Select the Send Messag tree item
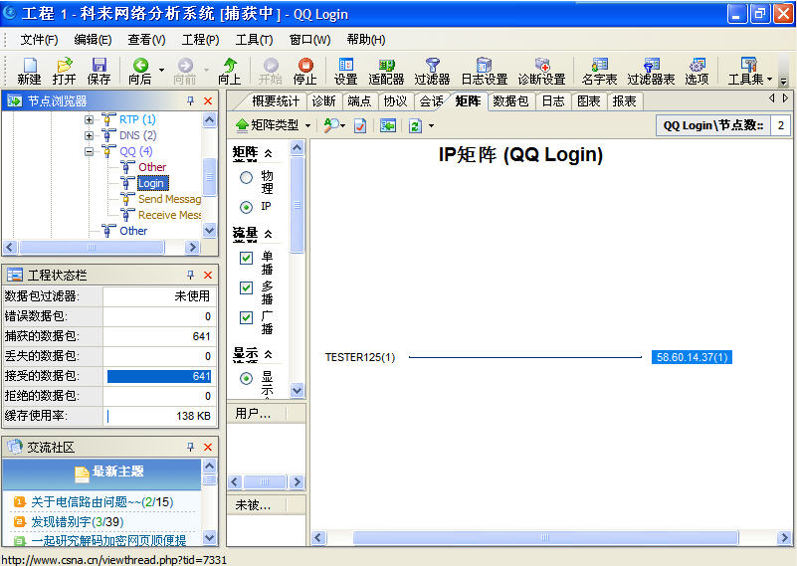This screenshot has height=566, width=797. (x=170, y=199)
